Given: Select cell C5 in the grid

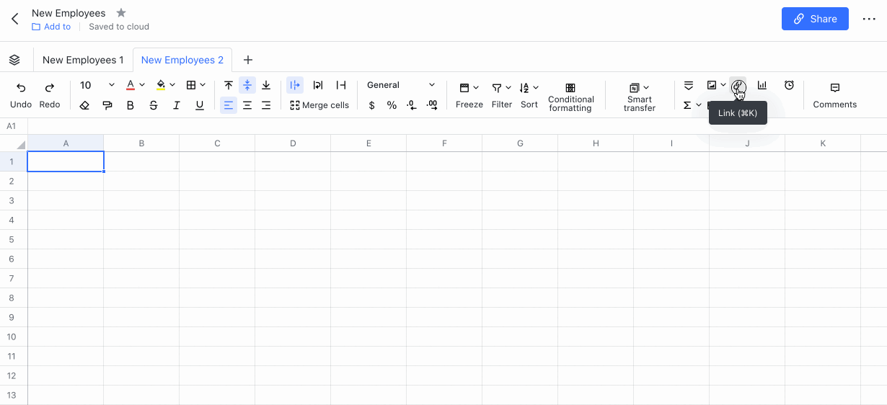Looking at the screenshot, I should tap(217, 239).
